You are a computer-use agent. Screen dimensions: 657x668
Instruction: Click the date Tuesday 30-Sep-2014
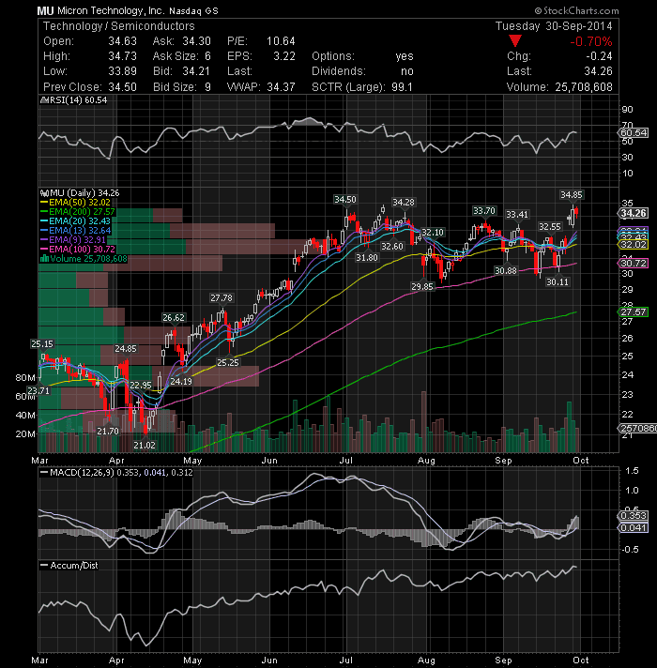click(x=554, y=26)
